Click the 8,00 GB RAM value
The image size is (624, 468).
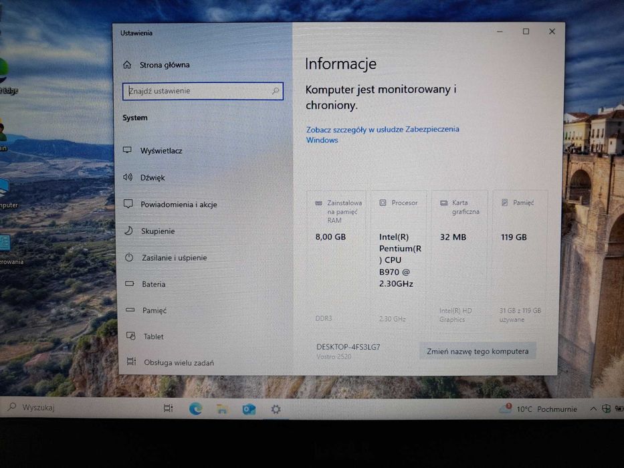click(x=330, y=237)
